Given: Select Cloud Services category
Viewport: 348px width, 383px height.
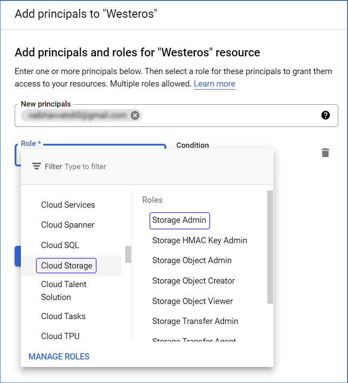Looking at the screenshot, I should pyautogui.click(x=68, y=205).
